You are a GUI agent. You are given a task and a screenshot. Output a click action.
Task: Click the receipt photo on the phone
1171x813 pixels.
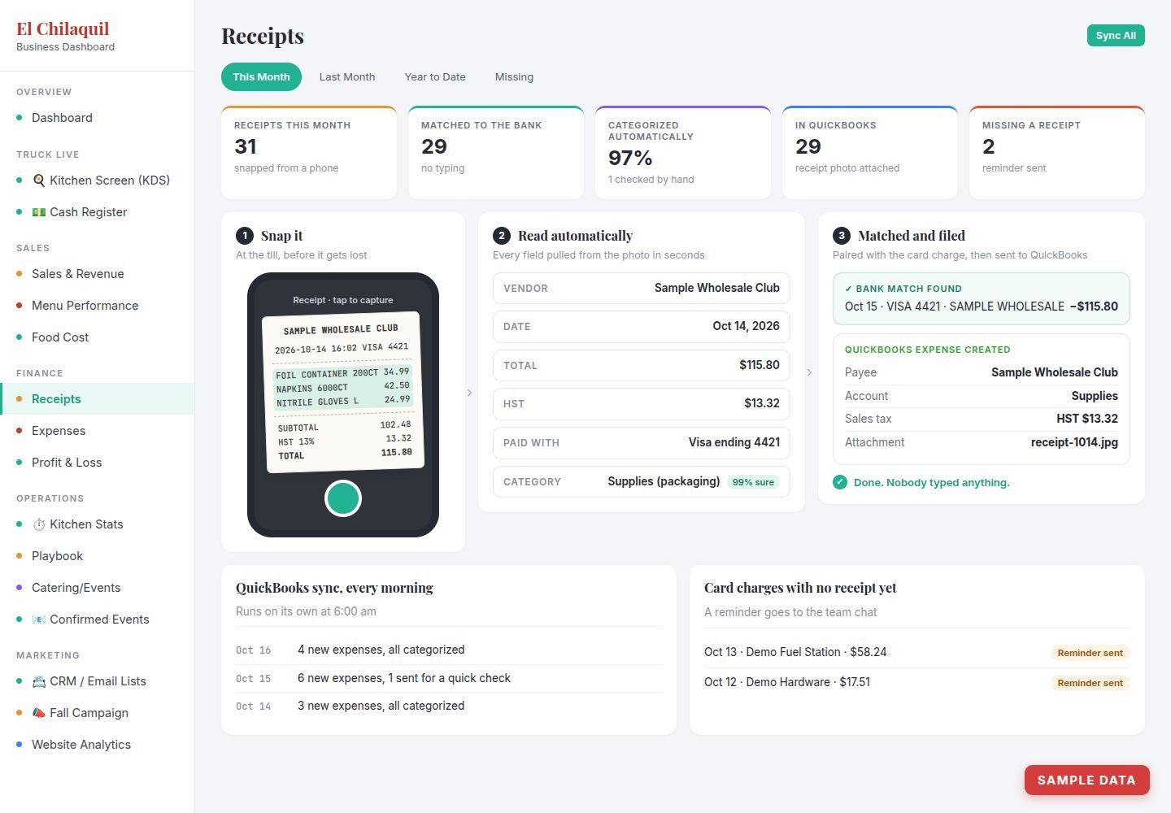[342, 392]
